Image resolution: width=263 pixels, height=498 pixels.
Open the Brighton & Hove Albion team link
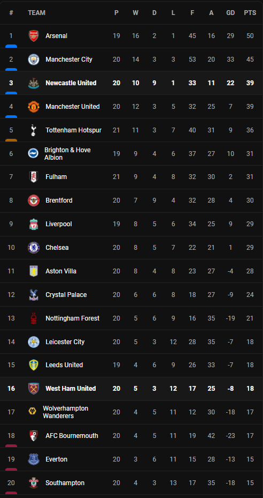pyautogui.click(x=67, y=154)
